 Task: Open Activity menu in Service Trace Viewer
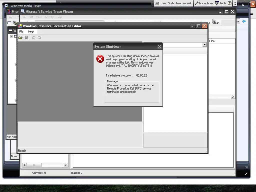[x=49, y=17]
